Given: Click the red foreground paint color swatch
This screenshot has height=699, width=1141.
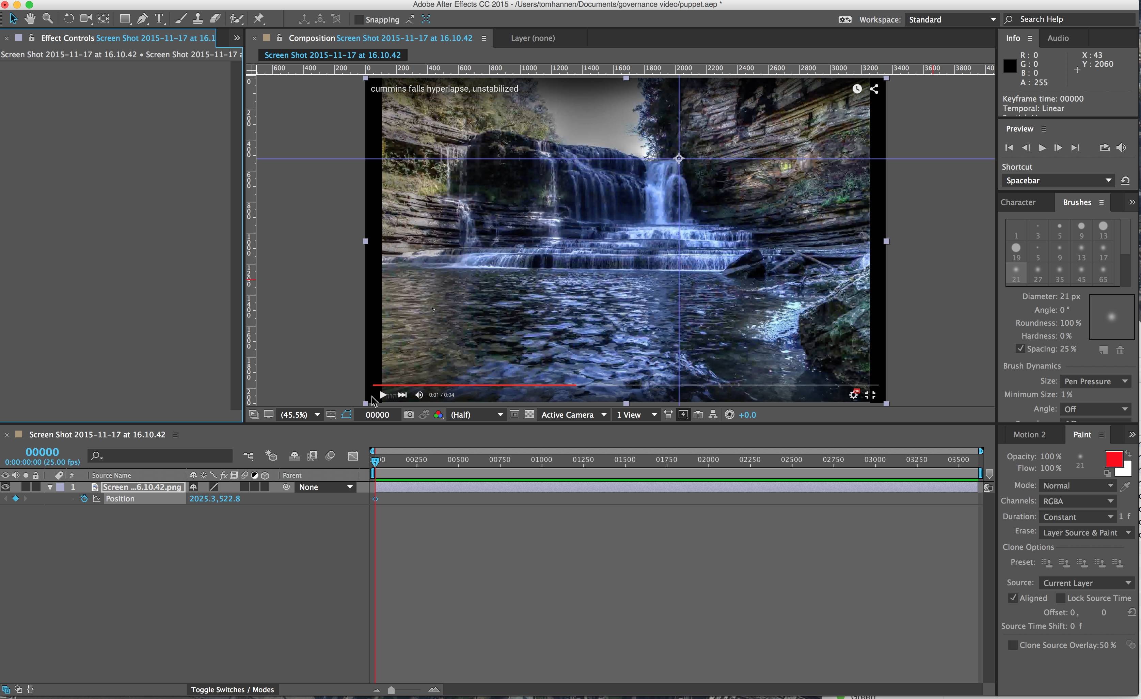Looking at the screenshot, I should coord(1114,459).
